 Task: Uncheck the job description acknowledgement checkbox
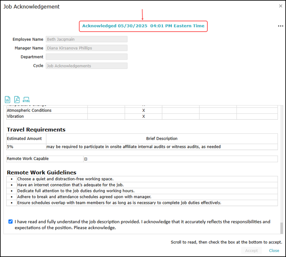pyautogui.click(x=10, y=222)
